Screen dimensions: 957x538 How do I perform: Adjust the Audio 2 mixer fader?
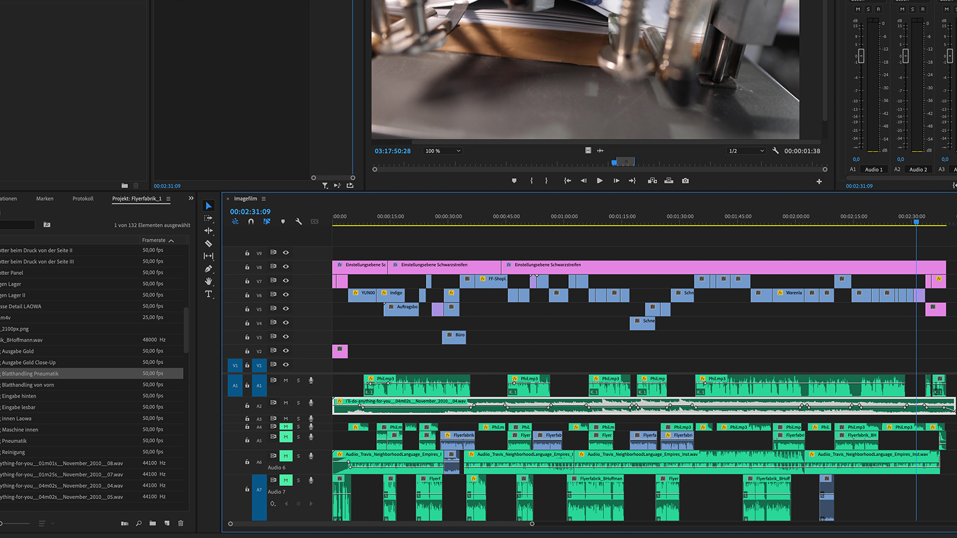(906, 56)
